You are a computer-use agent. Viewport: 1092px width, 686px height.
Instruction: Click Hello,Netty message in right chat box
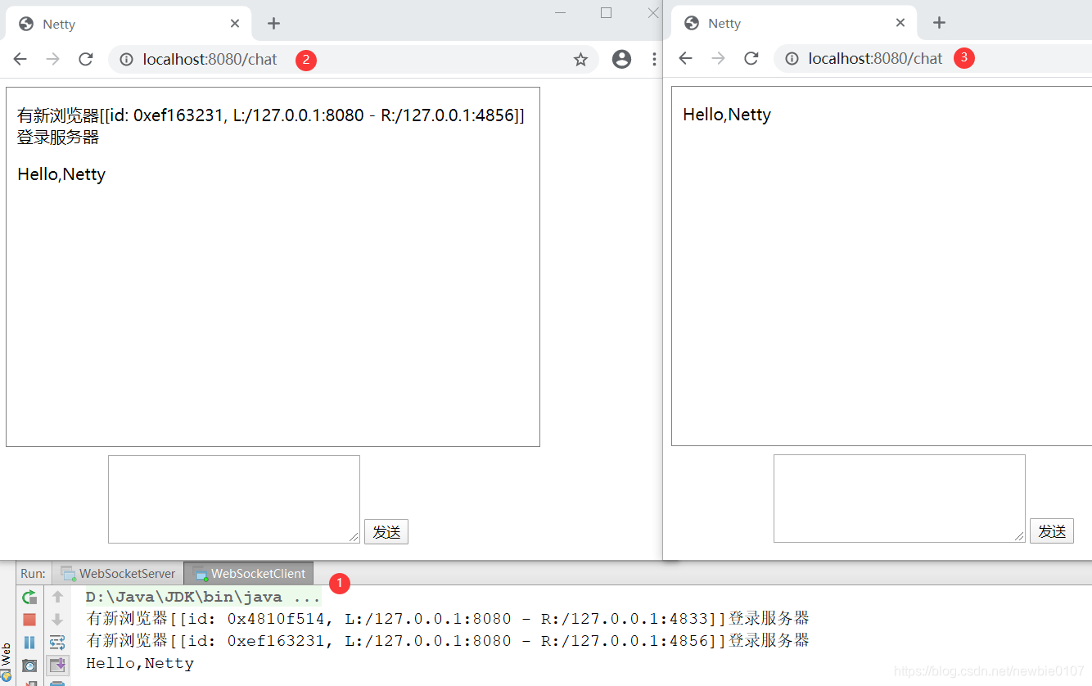pyautogui.click(x=727, y=115)
